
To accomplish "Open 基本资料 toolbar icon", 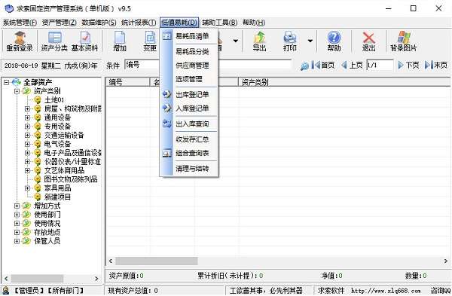I will (x=84, y=41).
